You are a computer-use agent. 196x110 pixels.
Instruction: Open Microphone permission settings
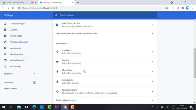click(105, 71)
